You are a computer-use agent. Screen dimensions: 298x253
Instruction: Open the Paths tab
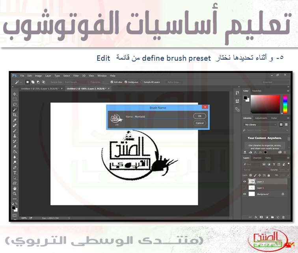point(268,158)
